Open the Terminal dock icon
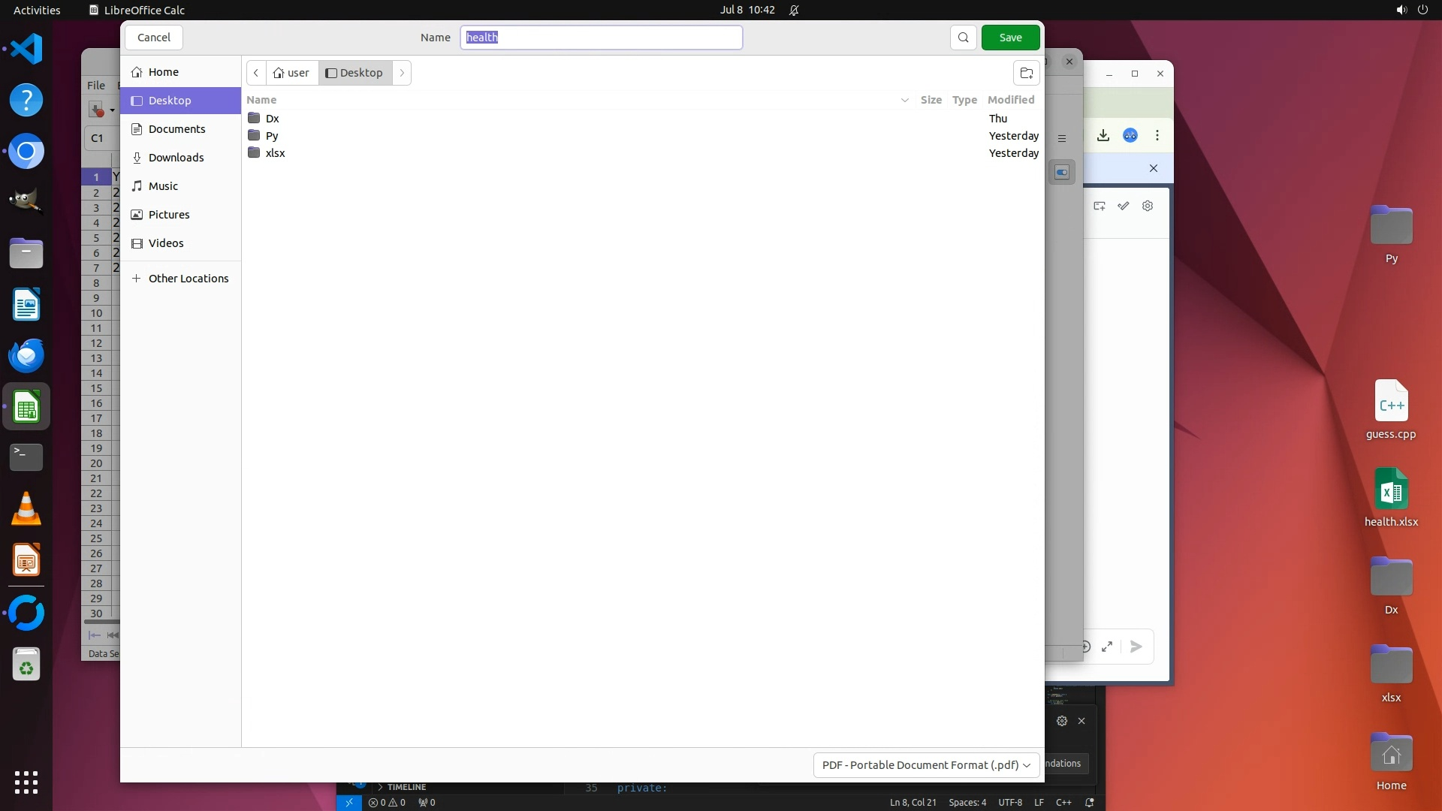This screenshot has width=1442, height=811. (26, 457)
